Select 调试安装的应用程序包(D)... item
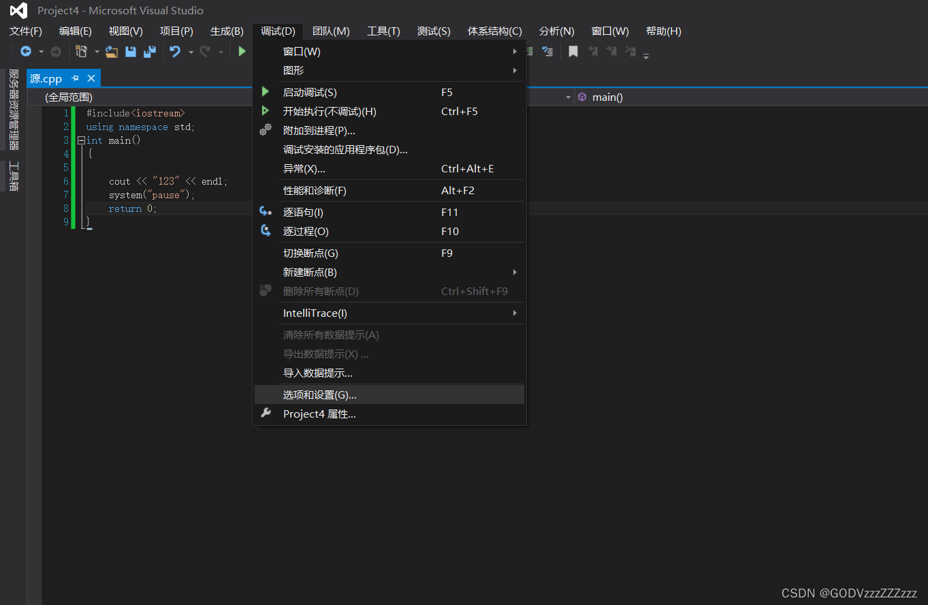The image size is (928, 605). [389, 149]
